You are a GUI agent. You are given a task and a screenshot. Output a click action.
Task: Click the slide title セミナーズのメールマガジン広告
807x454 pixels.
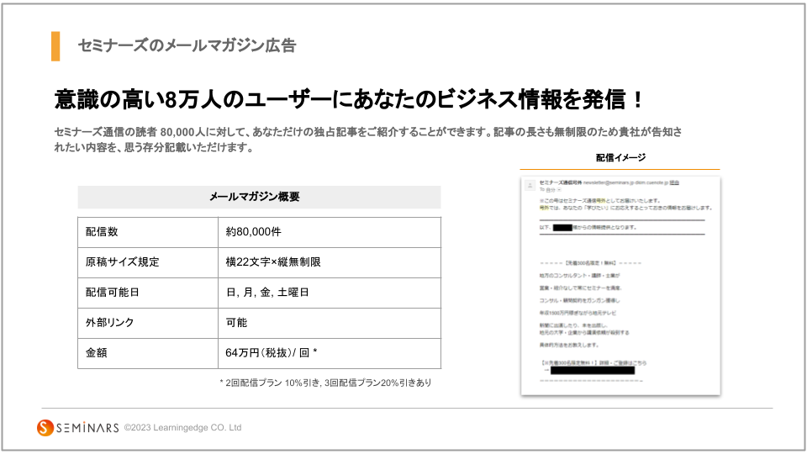pos(187,45)
